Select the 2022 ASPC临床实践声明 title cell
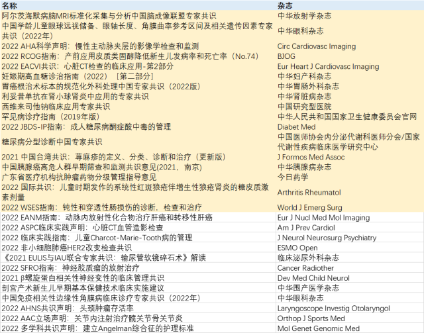The height and width of the screenshot is (333, 424). point(138,228)
